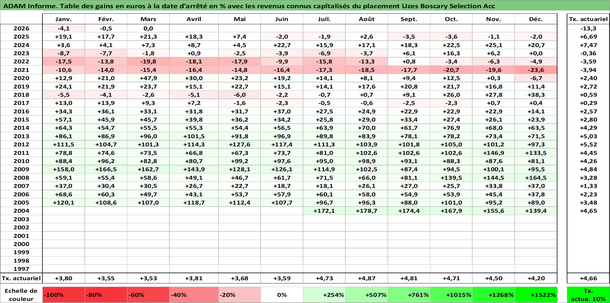
Task: Click the Août column header
Action: [367, 19]
